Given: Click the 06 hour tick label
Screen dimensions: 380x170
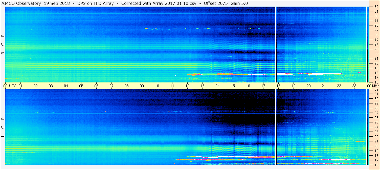Looking at the screenshot, I should 96,86.
